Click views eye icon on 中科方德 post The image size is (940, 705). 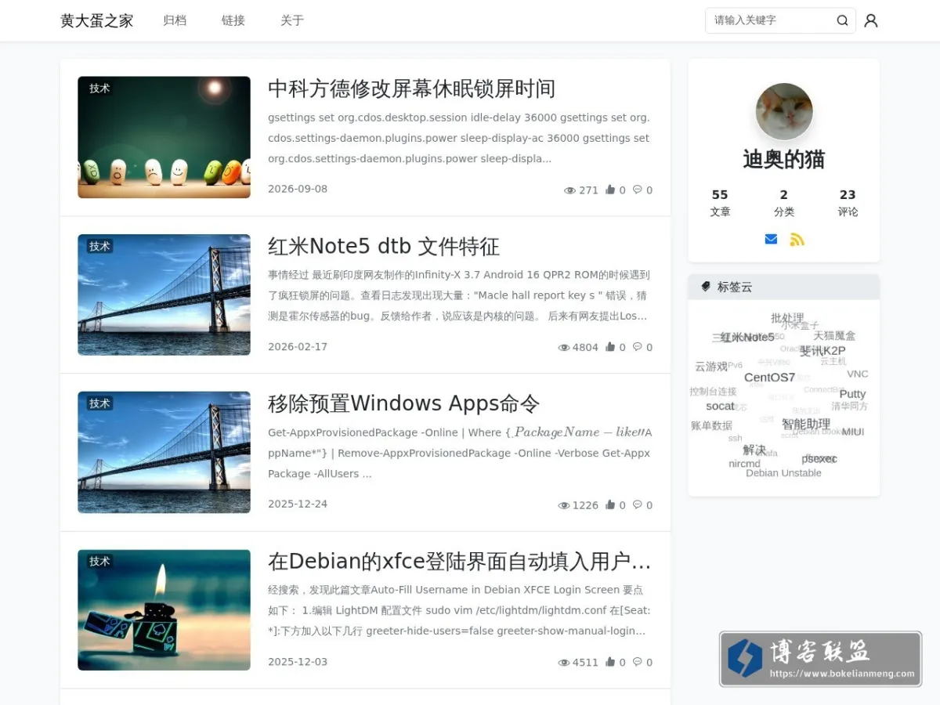coord(569,190)
